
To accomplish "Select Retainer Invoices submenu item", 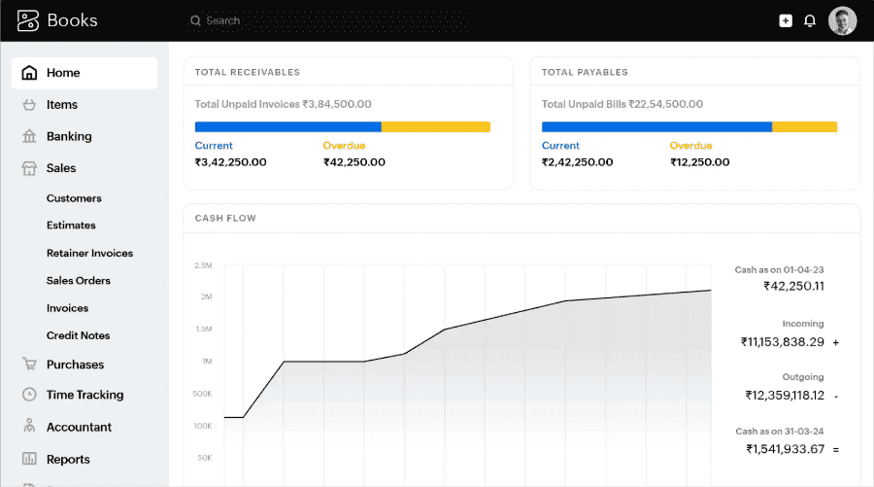I will (89, 253).
